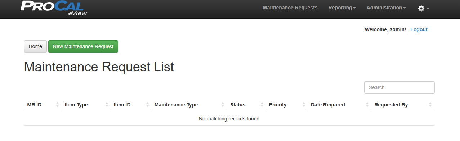Click the Home button
460x141 pixels.
tap(35, 46)
